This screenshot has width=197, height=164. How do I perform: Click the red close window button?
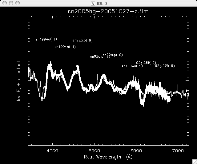click(x=4, y=3)
